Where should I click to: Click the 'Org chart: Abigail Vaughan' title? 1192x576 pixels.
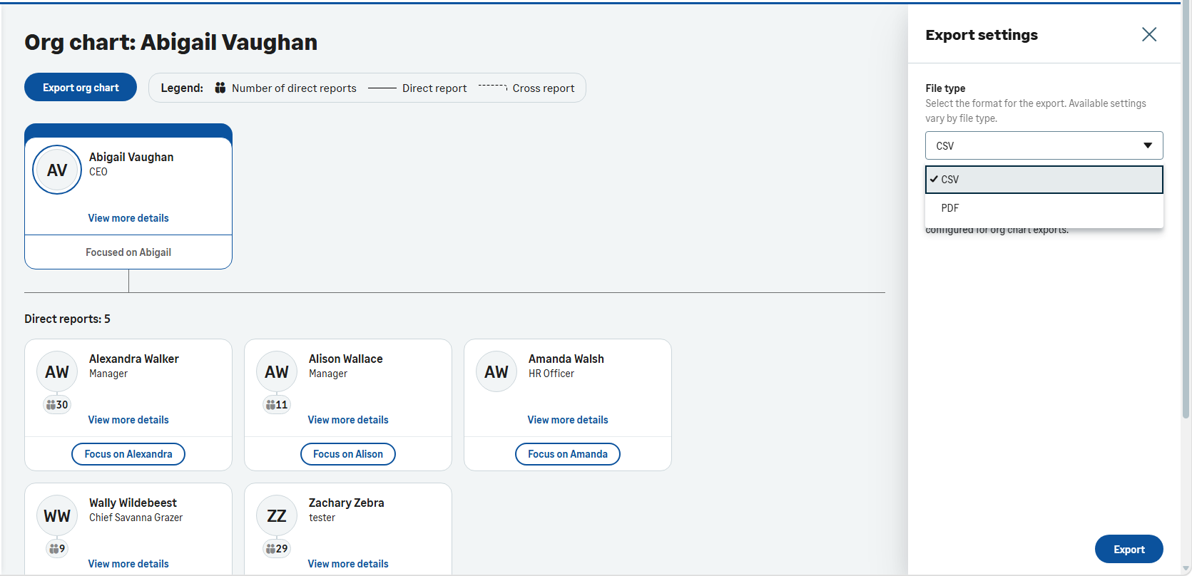coord(171,42)
